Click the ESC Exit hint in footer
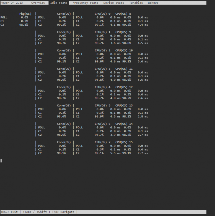The width and height of the screenshot is (215, 216). pyautogui.click(x=9, y=212)
